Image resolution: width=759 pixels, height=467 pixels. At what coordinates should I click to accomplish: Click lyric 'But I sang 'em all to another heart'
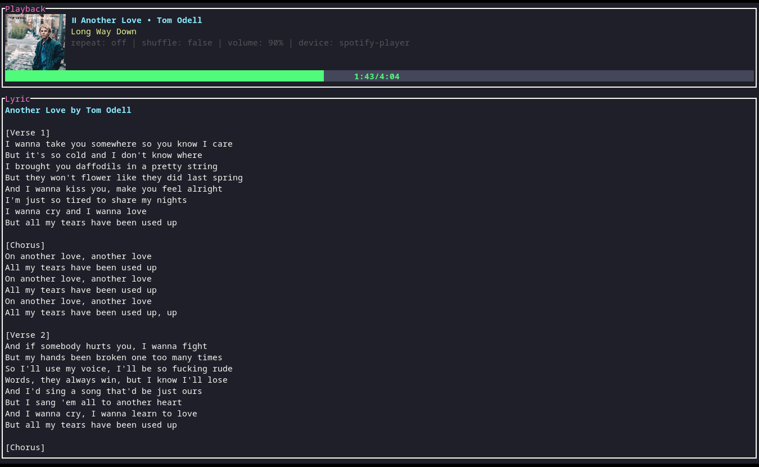93,402
